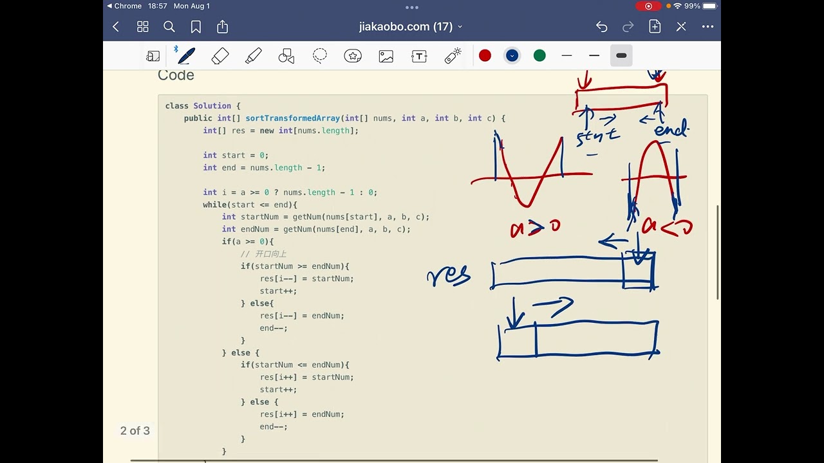Viewport: 824px width, 463px height.
Task: Click the 'class Solution {' line
Action: click(203, 106)
